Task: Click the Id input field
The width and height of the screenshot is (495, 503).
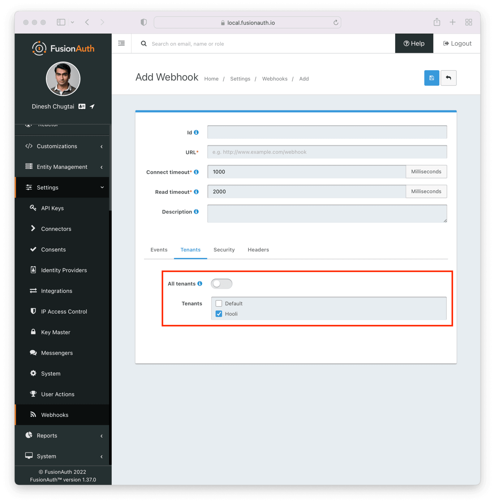Action: pos(327,132)
